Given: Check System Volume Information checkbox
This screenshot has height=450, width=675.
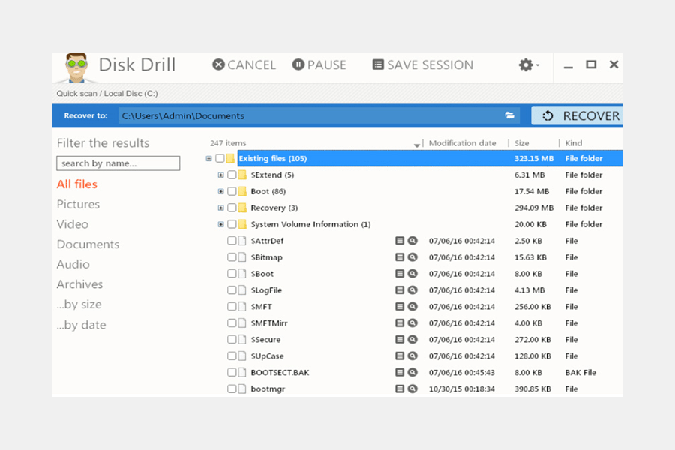Looking at the screenshot, I should (x=232, y=224).
